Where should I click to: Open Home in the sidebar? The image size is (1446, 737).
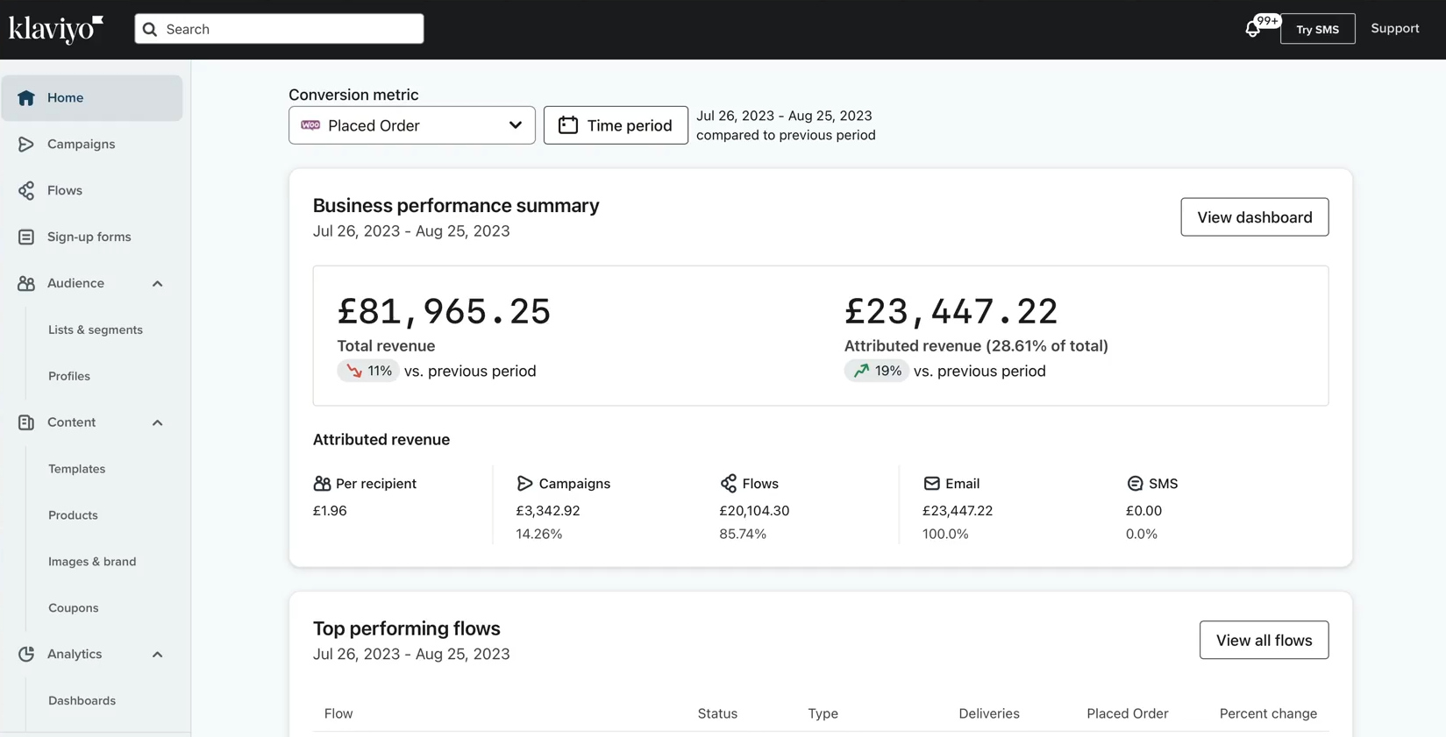92,97
